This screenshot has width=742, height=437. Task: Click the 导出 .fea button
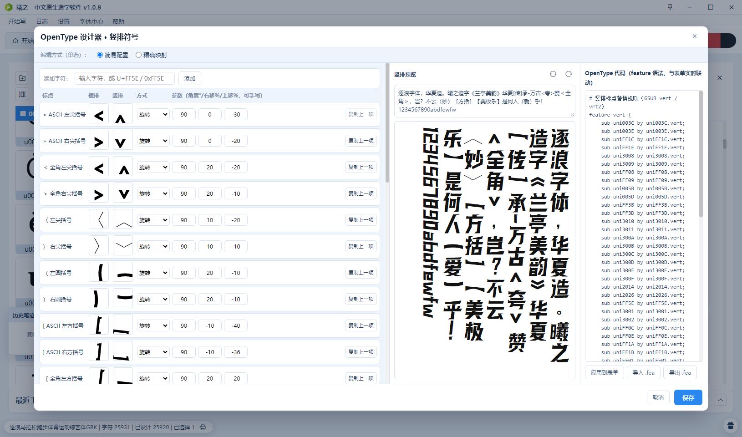(x=680, y=372)
